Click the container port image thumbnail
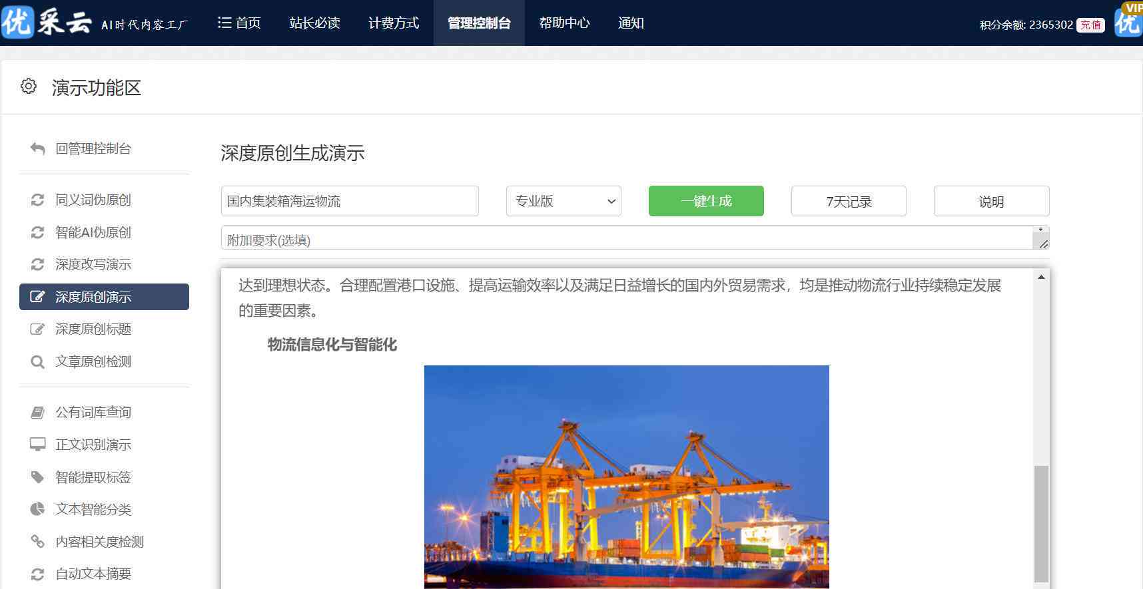1143x589 pixels. point(626,477)
